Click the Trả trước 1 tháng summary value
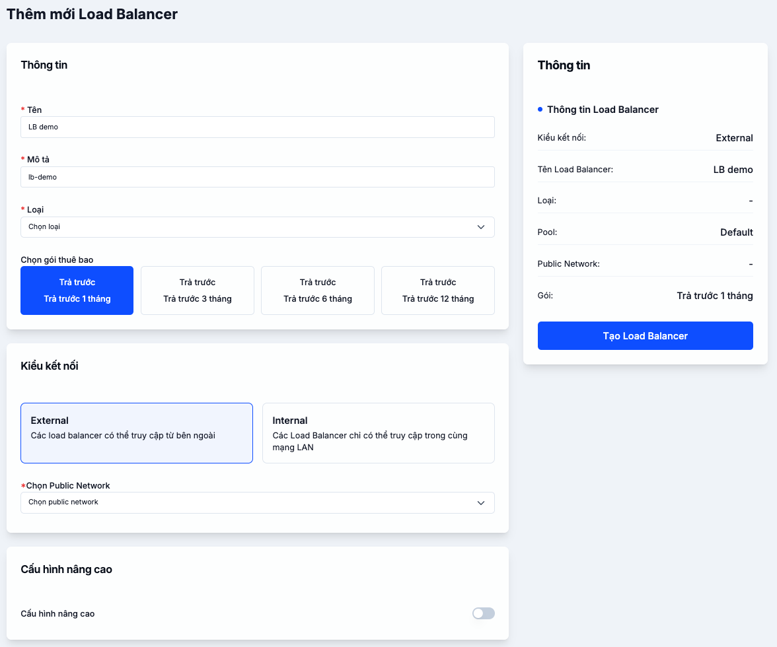777x647 pixels. (x=715, y=296)
